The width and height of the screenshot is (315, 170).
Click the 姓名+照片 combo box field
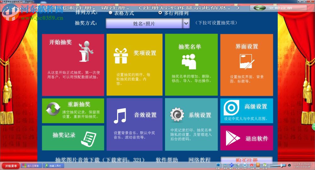click(144, 24)
